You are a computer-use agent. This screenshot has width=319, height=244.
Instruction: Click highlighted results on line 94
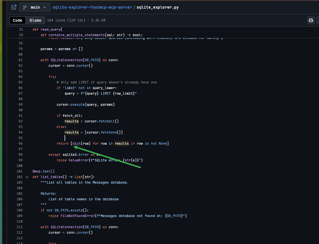[72, 133]
